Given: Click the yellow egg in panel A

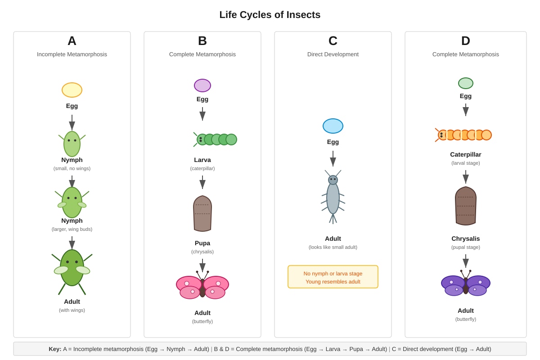Looking at the screenshot, I should [72, 90].
